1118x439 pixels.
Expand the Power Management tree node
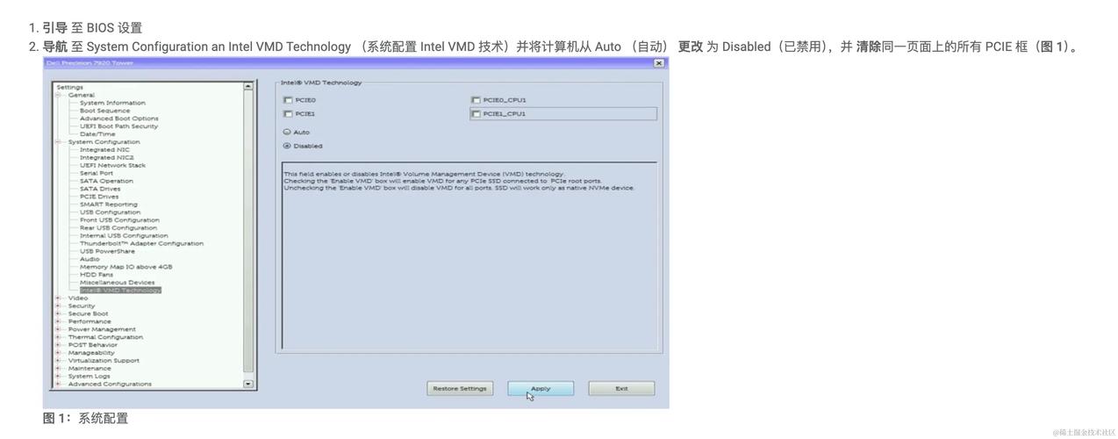59,329
